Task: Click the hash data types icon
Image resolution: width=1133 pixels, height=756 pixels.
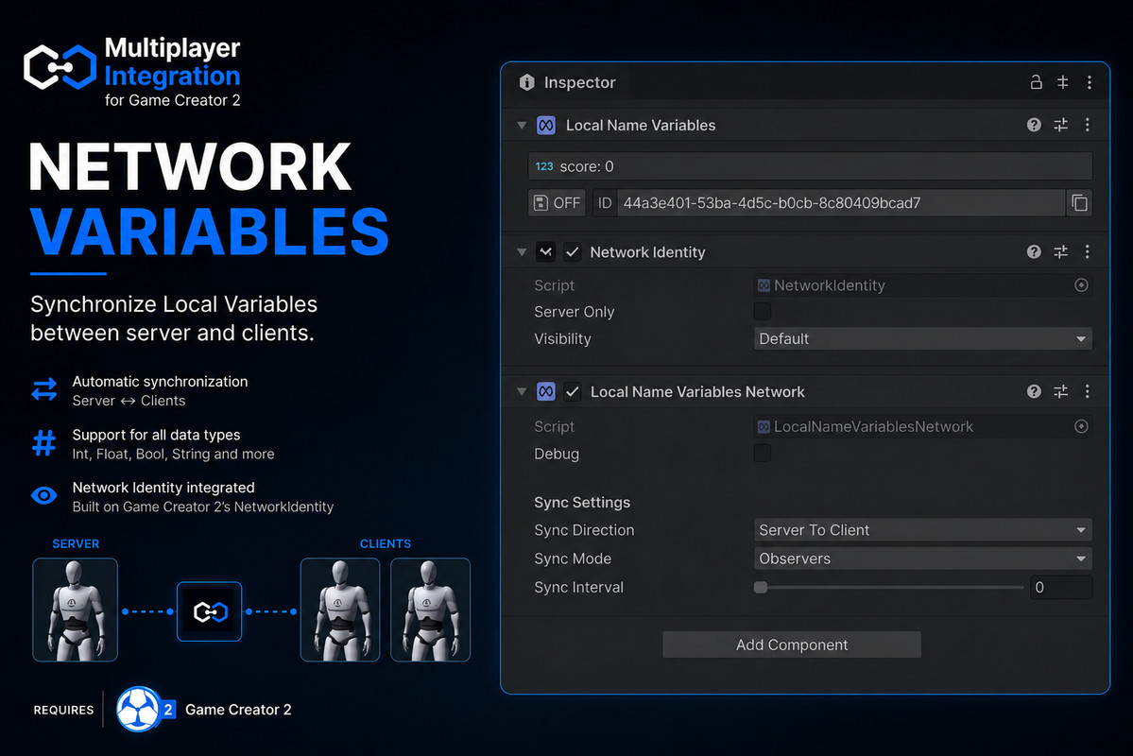Action: 44,443
